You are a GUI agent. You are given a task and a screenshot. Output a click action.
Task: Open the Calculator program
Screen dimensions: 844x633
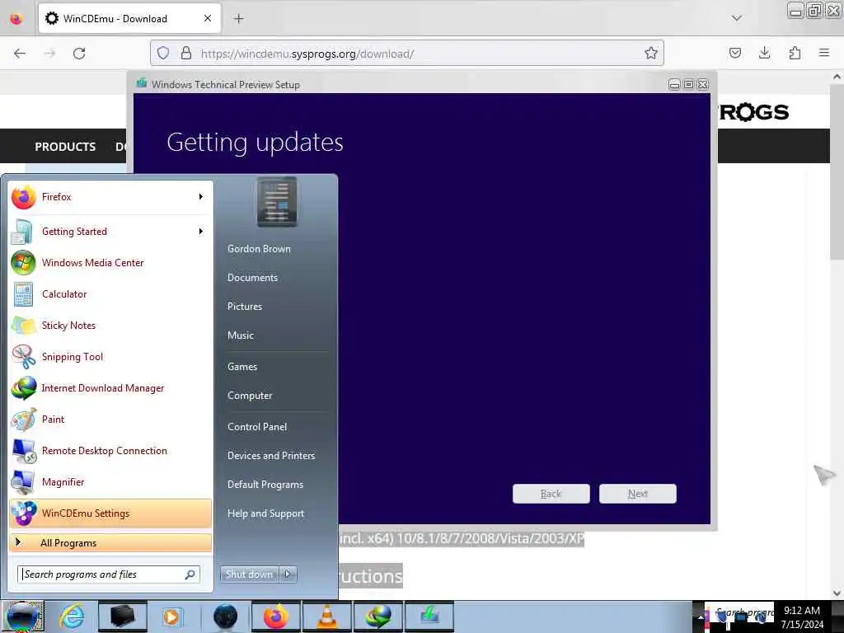110,294
